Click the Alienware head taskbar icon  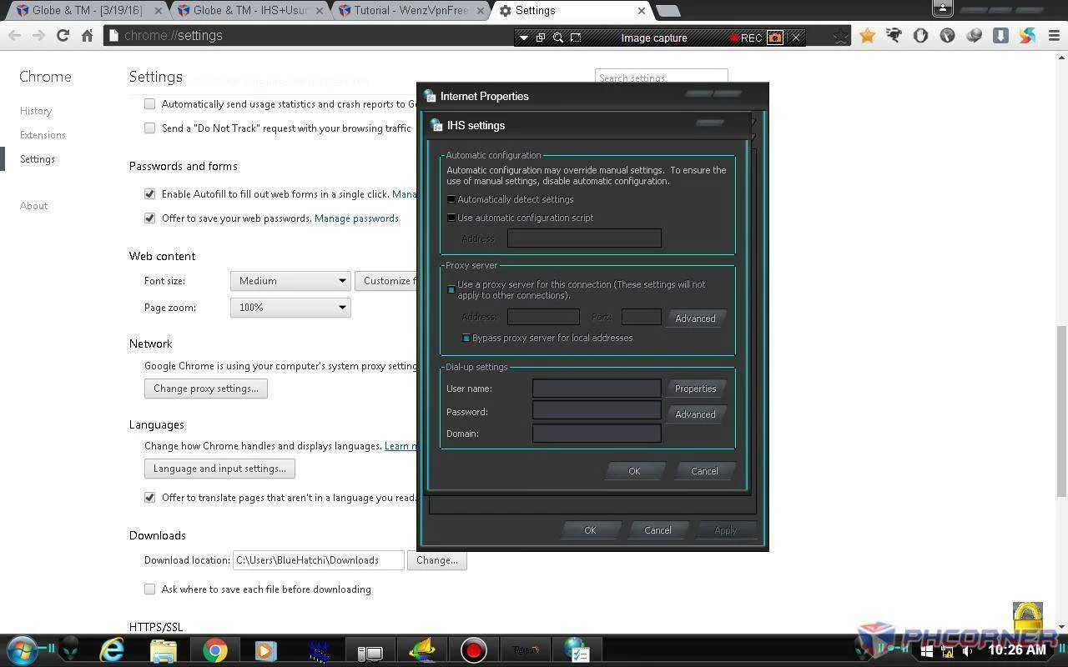(70, 649)
